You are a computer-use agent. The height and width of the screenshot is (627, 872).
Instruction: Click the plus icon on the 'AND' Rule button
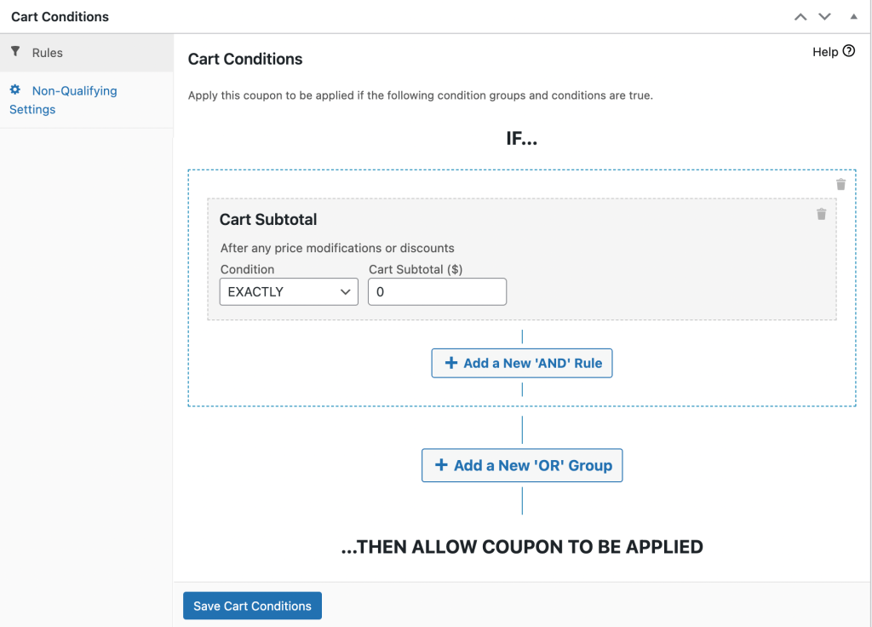(x=451, y=363)
